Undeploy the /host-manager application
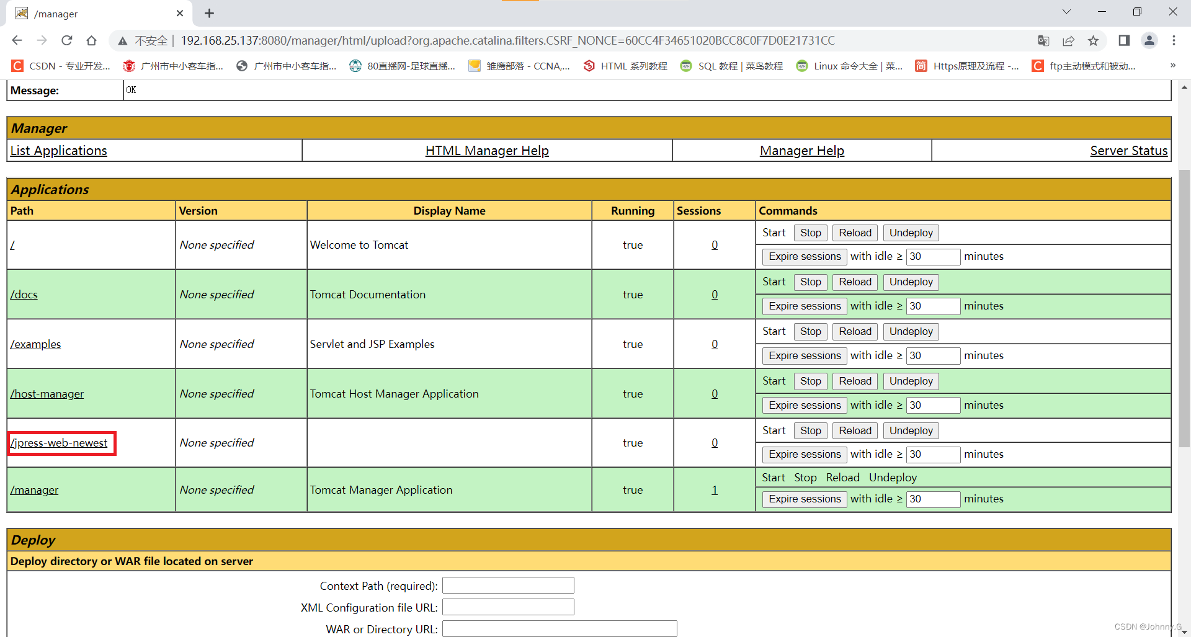This screenshot has height=637, width=1191. [911, 381]
